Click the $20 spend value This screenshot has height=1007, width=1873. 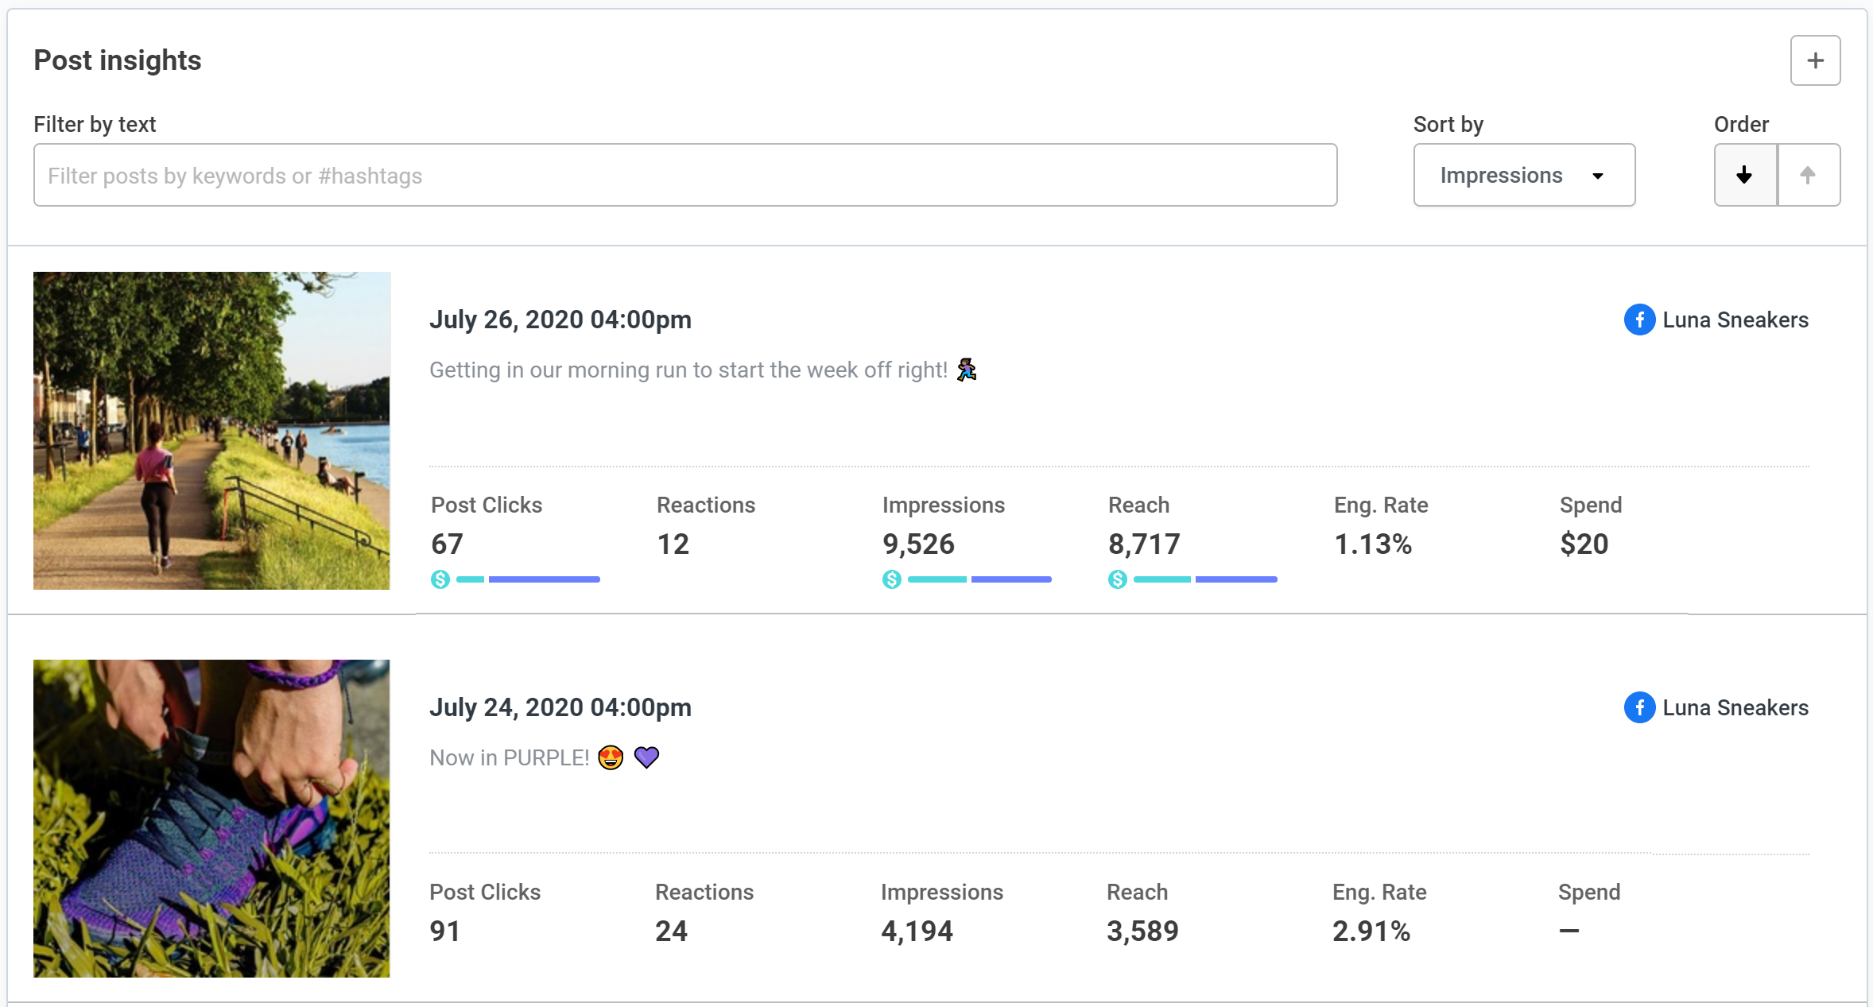click(1584, 544)
